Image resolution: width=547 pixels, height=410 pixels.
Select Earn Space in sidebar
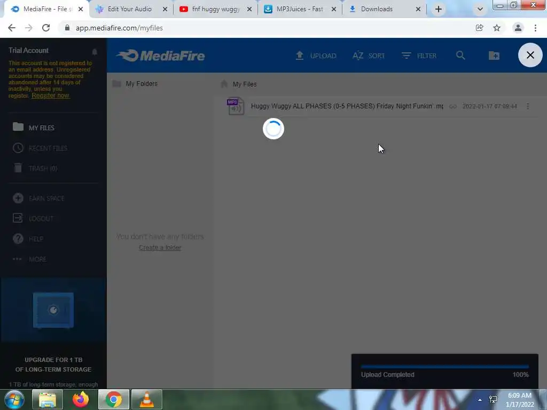pyautogui.click(x=38, y=199)
